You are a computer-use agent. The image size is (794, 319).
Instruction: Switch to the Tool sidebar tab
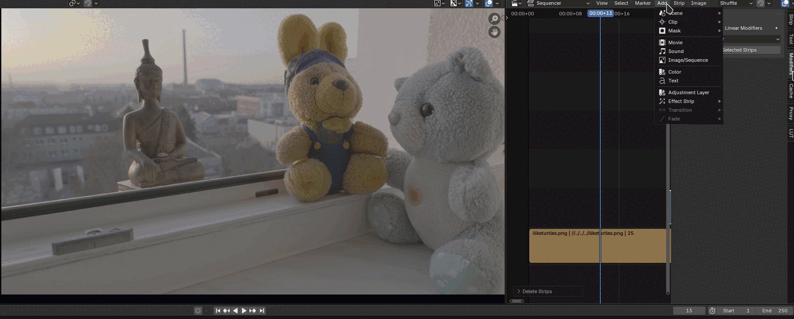coord(791,40)
